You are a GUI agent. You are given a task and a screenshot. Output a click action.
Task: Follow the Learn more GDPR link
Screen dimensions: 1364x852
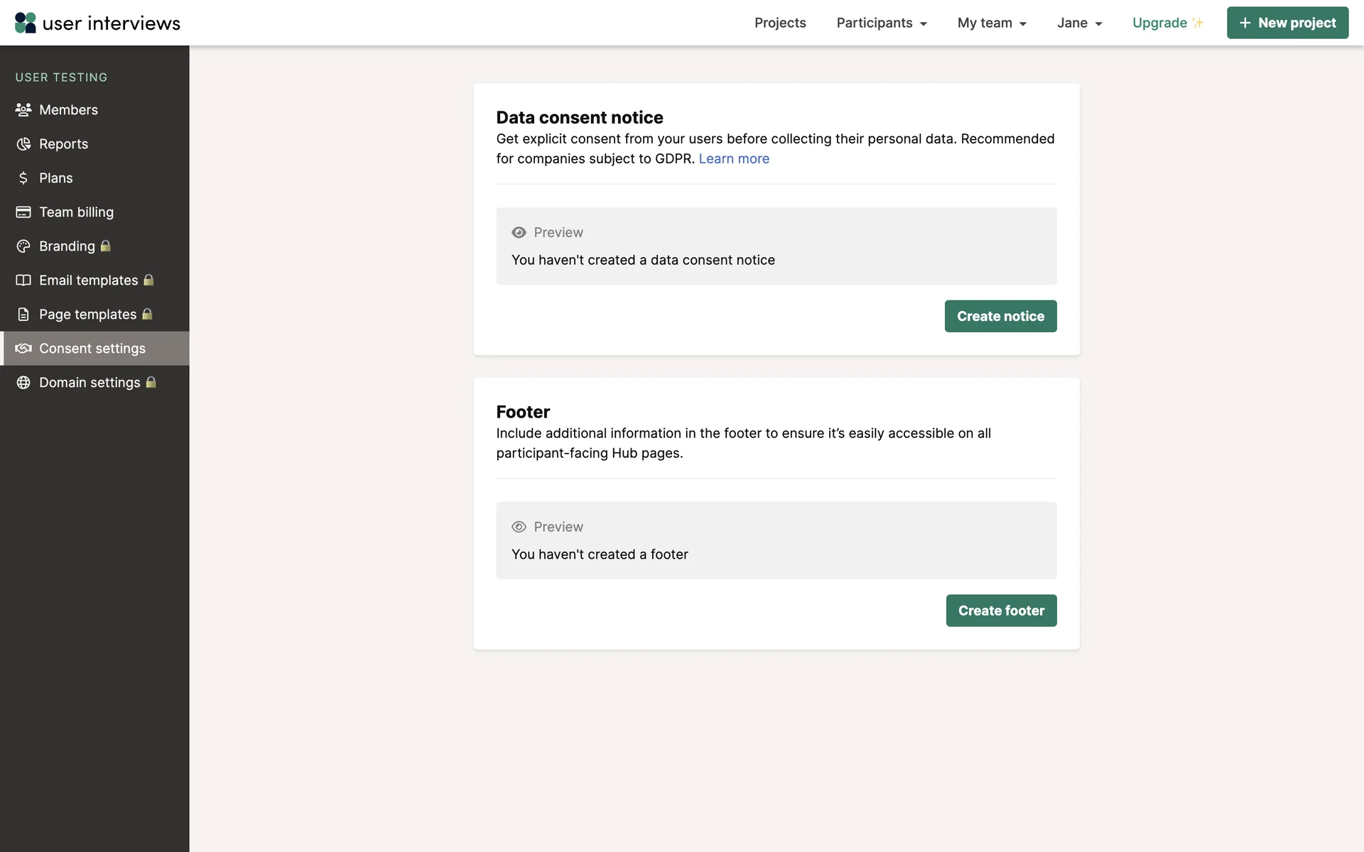point(734,159)
